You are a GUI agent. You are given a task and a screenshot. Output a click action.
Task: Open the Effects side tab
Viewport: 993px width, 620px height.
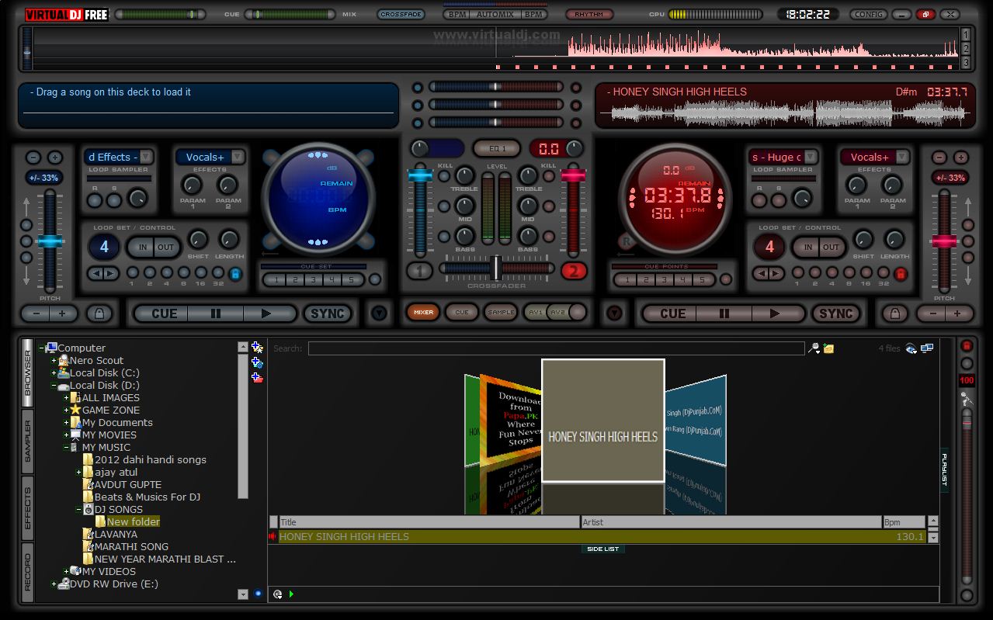point(27,508)
